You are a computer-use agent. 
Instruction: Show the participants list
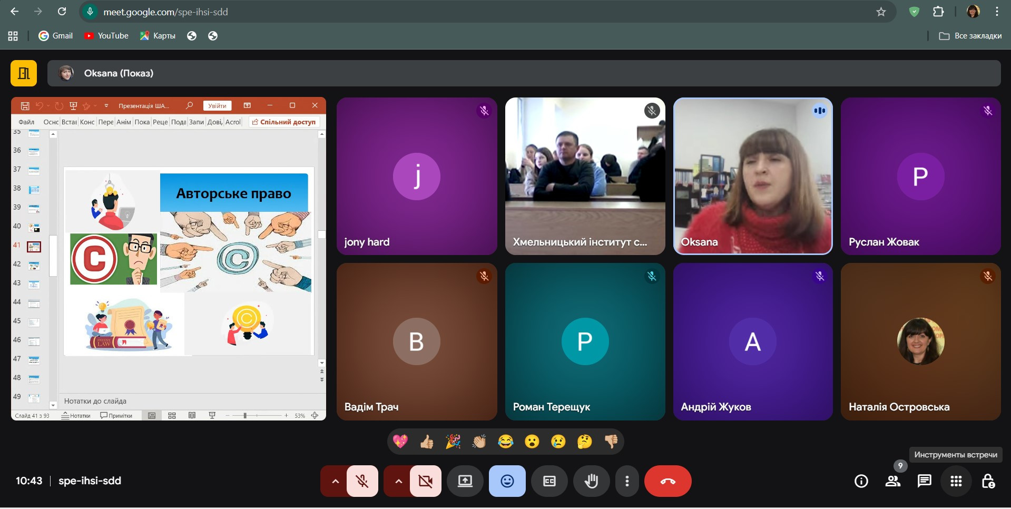pyautogui.click(x=892, y=481)
